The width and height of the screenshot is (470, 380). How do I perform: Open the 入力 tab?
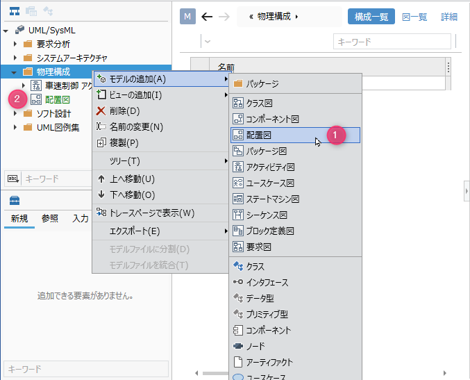pos(81,218)
